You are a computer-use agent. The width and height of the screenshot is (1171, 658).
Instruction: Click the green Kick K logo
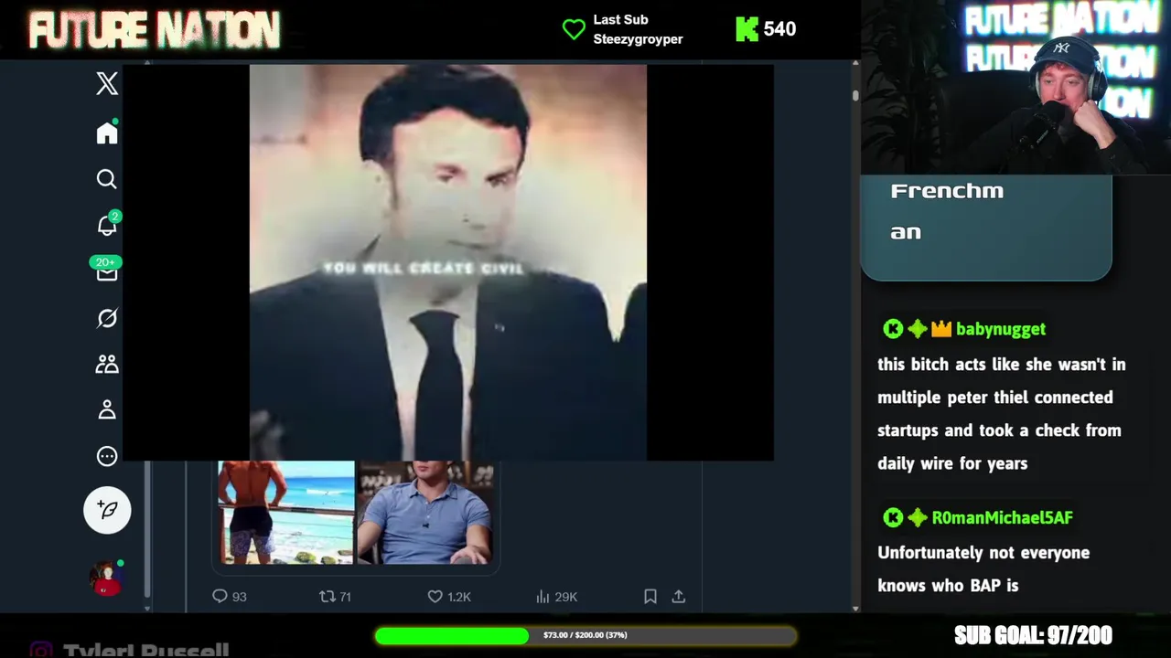(x=747, y=29)
